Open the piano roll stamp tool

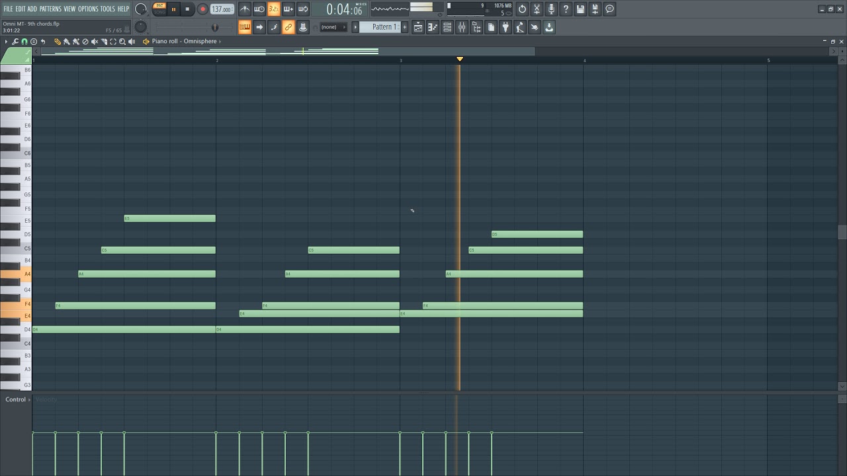point(34,42)
